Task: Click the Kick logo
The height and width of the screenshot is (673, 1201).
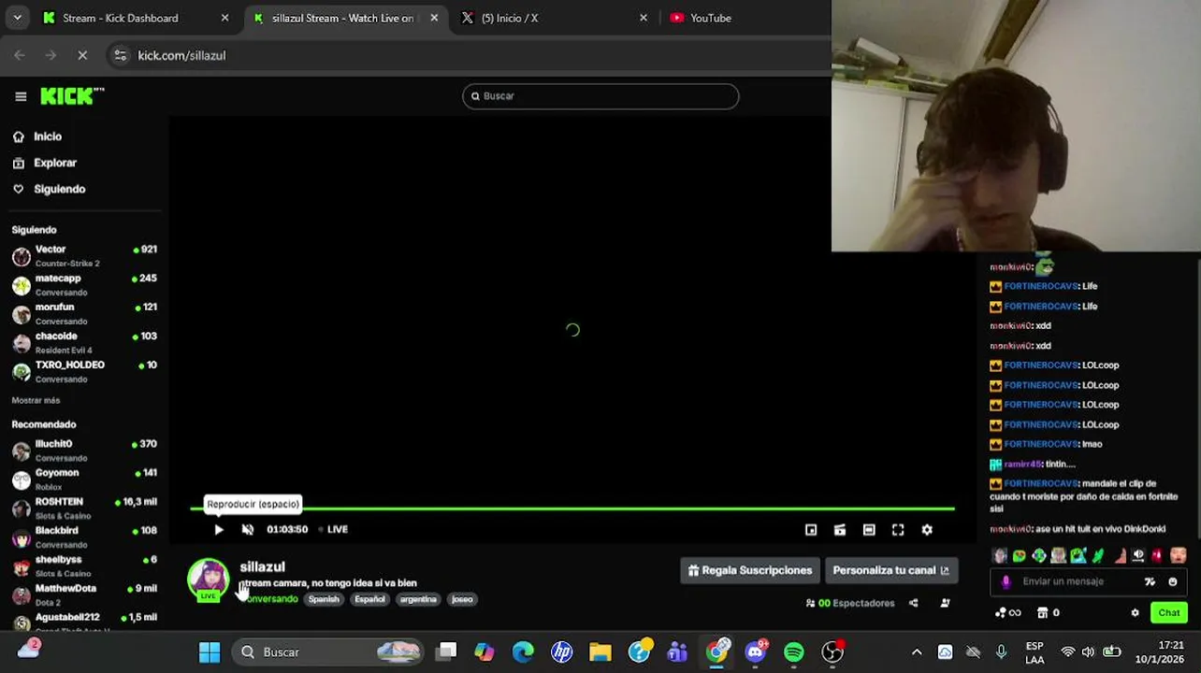Action: pos(72,96)
